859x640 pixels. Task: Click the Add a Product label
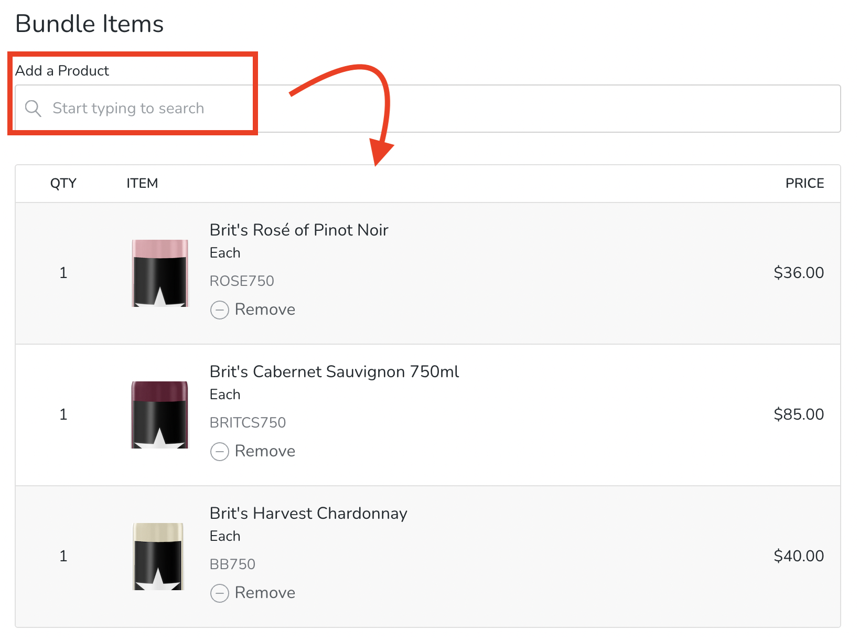62,70
